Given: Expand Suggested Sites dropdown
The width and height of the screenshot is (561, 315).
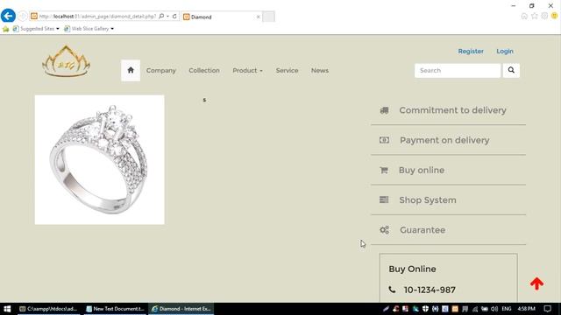Looking at the screenshot, I should click(x=58, y=29).
